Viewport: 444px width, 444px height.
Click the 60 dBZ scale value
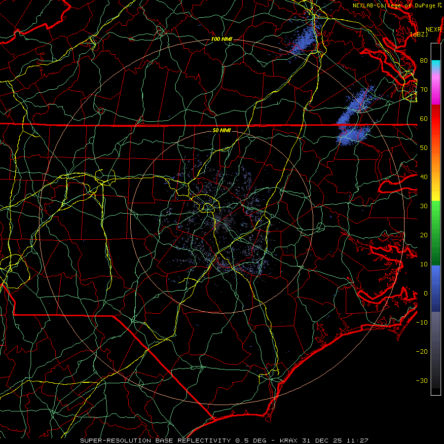(424, 119)
